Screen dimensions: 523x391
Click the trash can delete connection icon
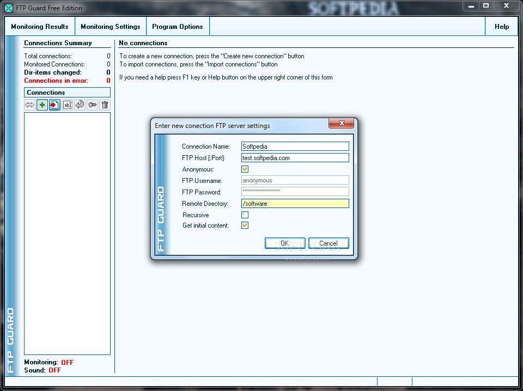point(105,105)
